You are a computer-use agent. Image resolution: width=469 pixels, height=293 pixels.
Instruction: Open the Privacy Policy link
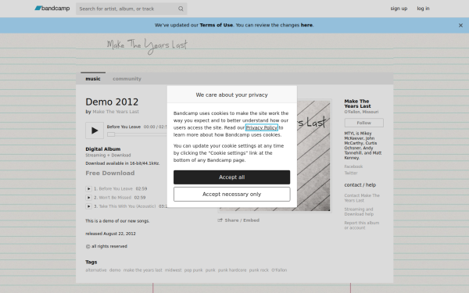261,127
